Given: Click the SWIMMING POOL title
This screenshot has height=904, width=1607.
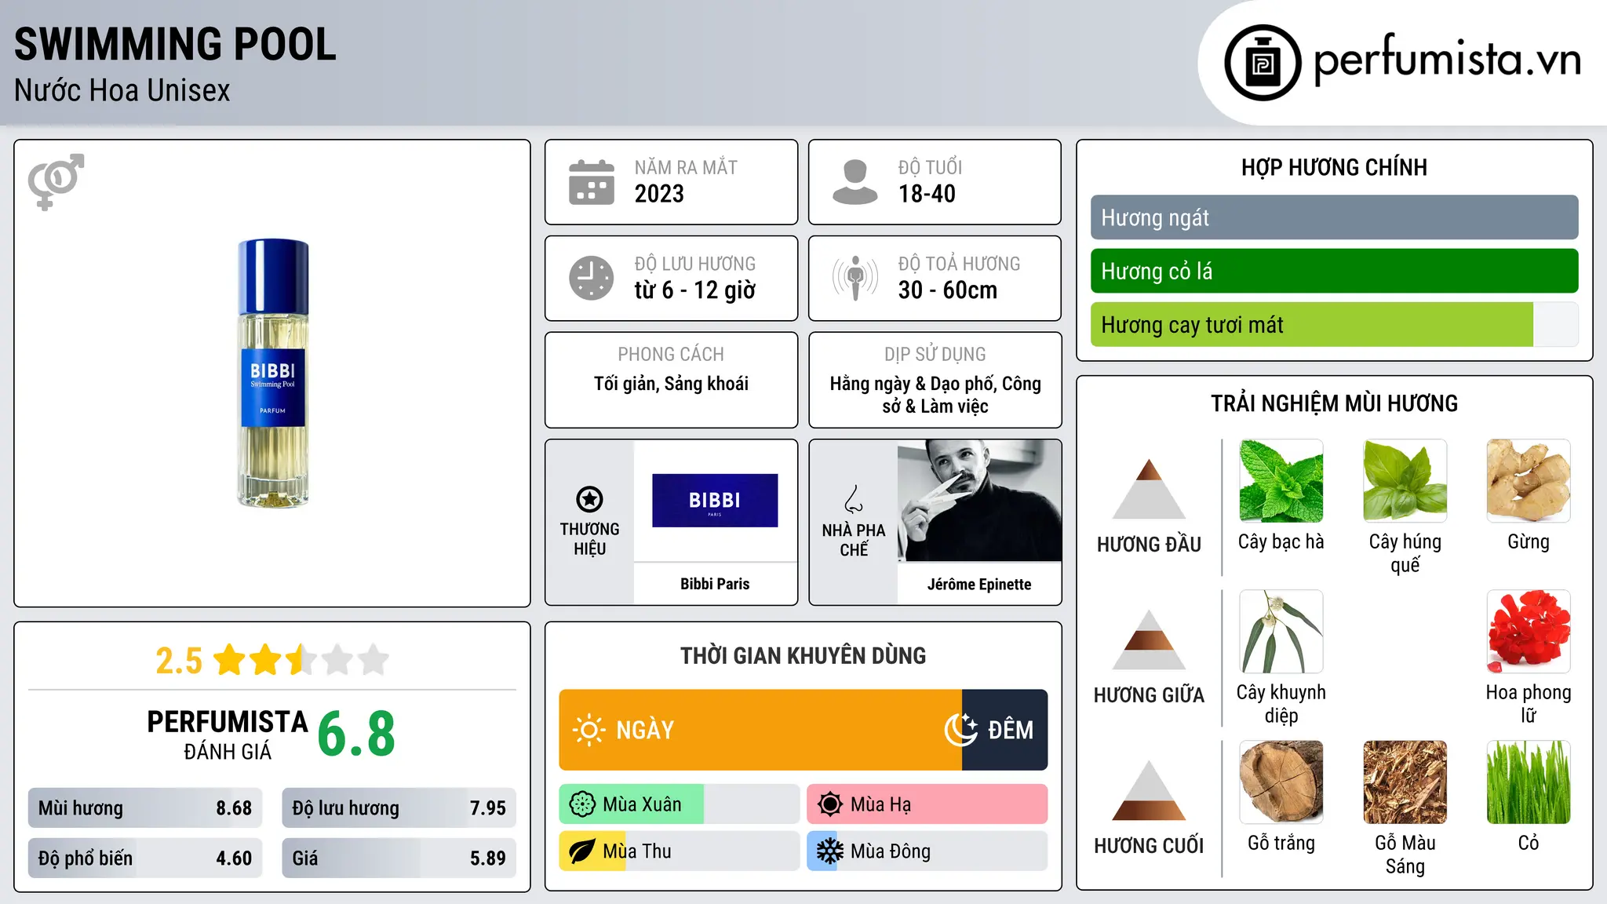Looking at the screenshot, I should coord(176,44).
